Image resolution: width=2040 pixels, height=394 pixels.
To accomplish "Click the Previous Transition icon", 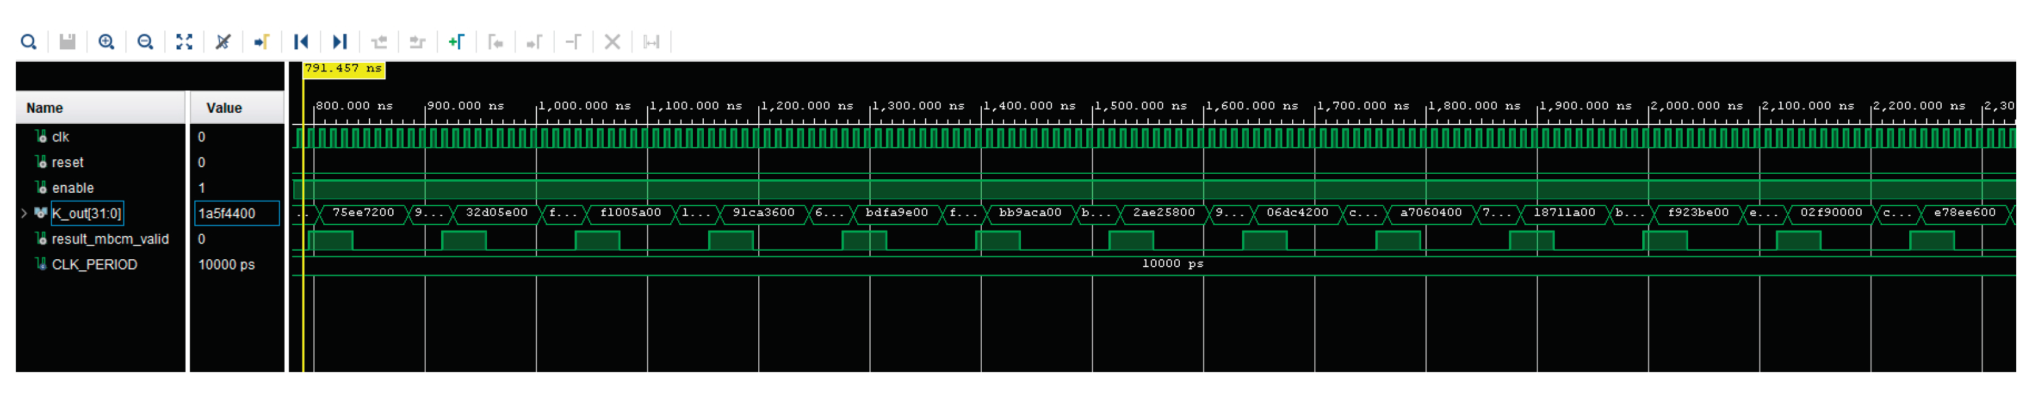I will [379, 42].
